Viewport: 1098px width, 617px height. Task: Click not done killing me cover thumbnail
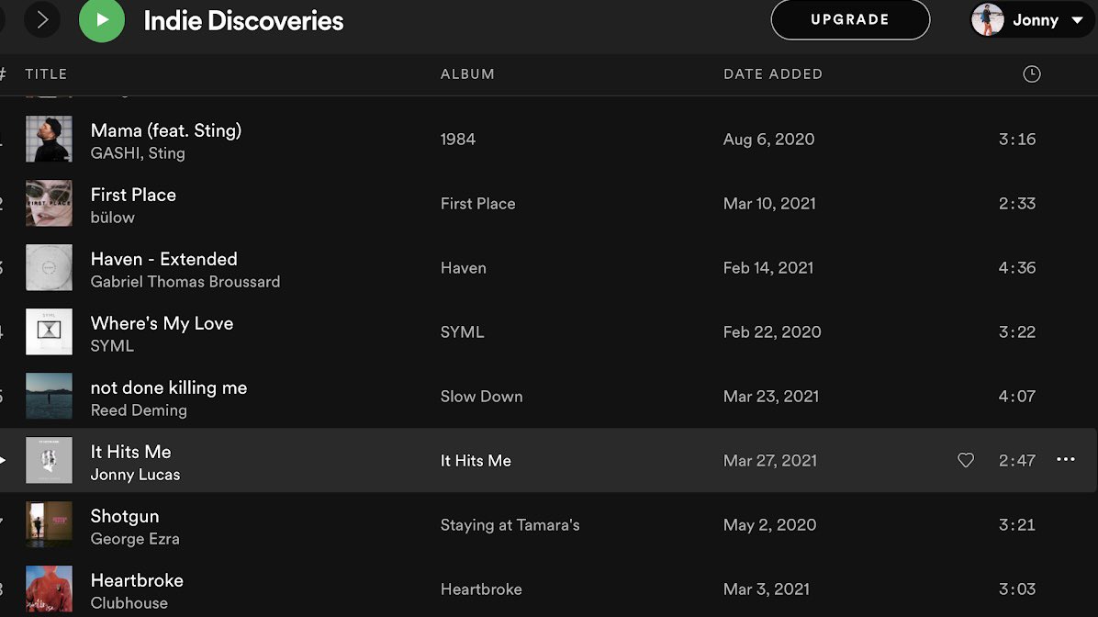49,396
